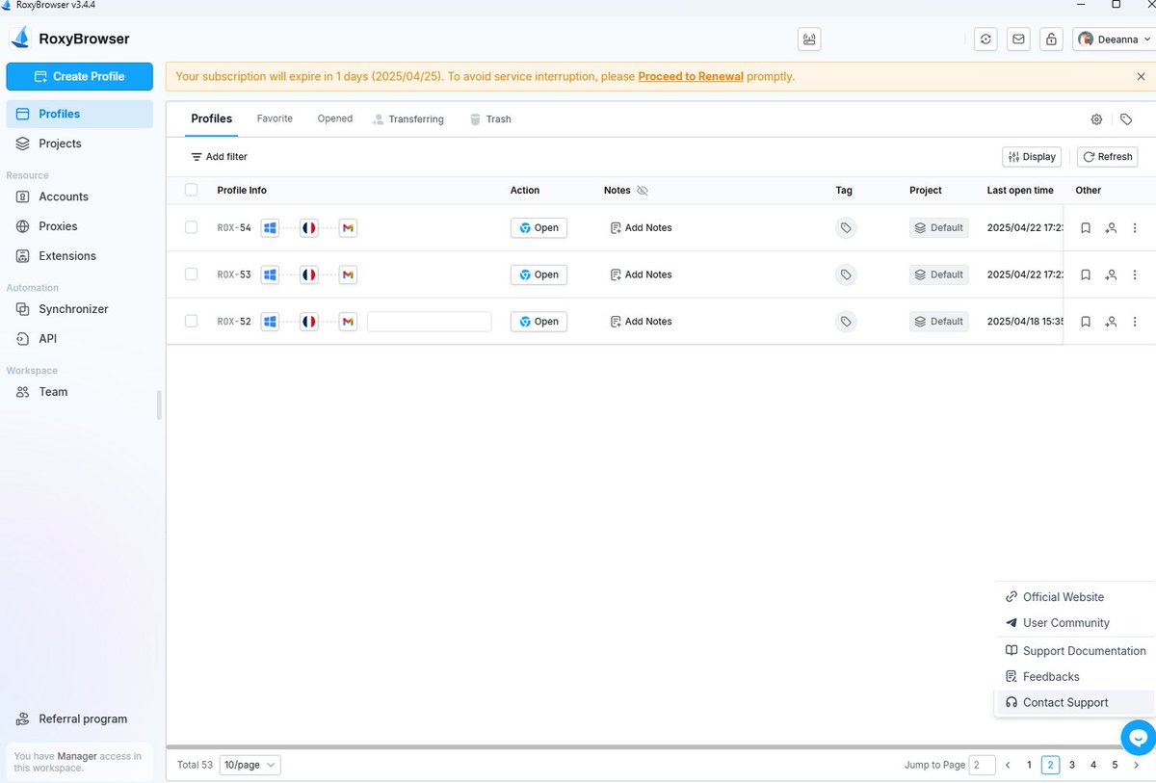Open Official Website menu entry
This screenshot has height=783, width=1156.
pyautogui.click(x=1074, y=597)
